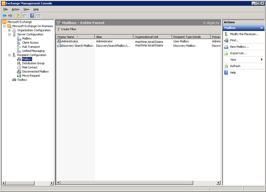
Task: Click the Discovery Mailbox type cell
Action: pos(184,46)
